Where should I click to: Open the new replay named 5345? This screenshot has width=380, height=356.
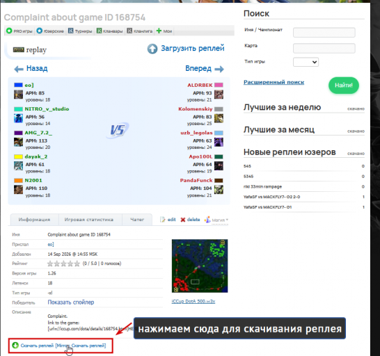pos(248,177)
